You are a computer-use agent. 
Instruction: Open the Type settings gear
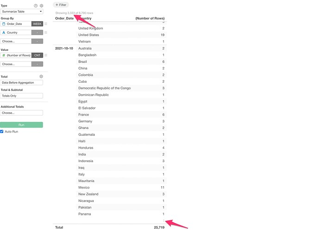pos(41,6)
